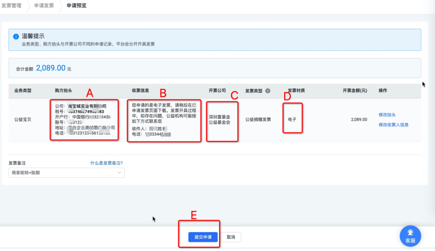Click the 合计金额 2,089.00 total amount
The width and height of the screenshot is (435, 251).
(51, 68)
